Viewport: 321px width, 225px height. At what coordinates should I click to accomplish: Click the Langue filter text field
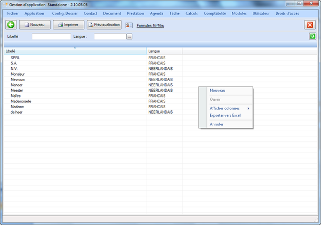click(110, 37)
